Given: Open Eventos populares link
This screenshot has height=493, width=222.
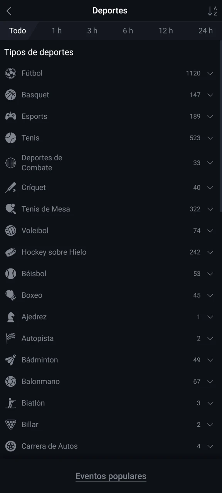Looking at the screenshot, I should pos(111,476).
